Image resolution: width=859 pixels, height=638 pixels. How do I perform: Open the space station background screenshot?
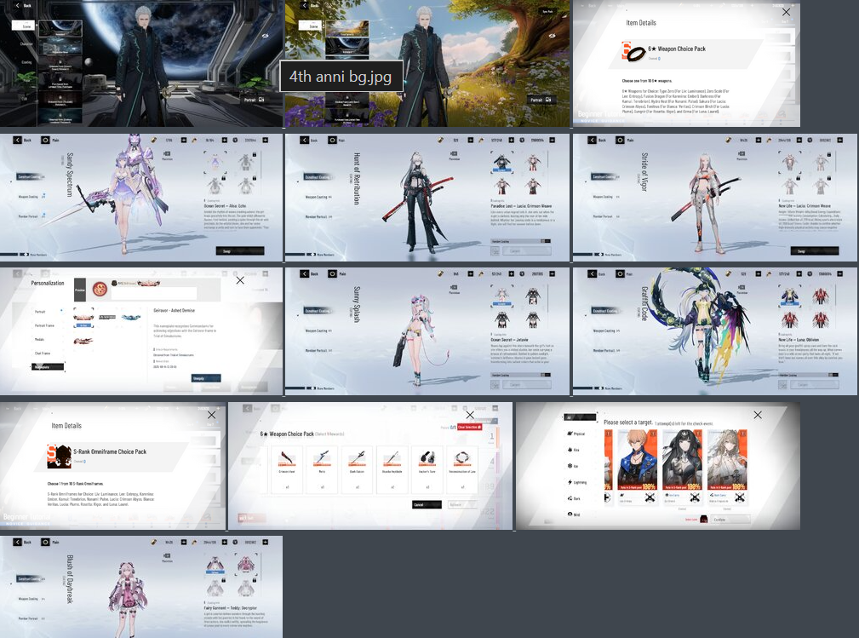coord(141,63)
